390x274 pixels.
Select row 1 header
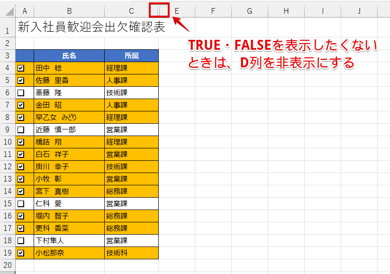point(8,27)
